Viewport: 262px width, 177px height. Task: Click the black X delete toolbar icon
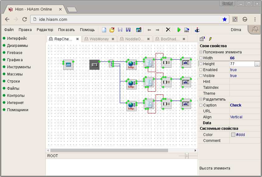[168, 30]
